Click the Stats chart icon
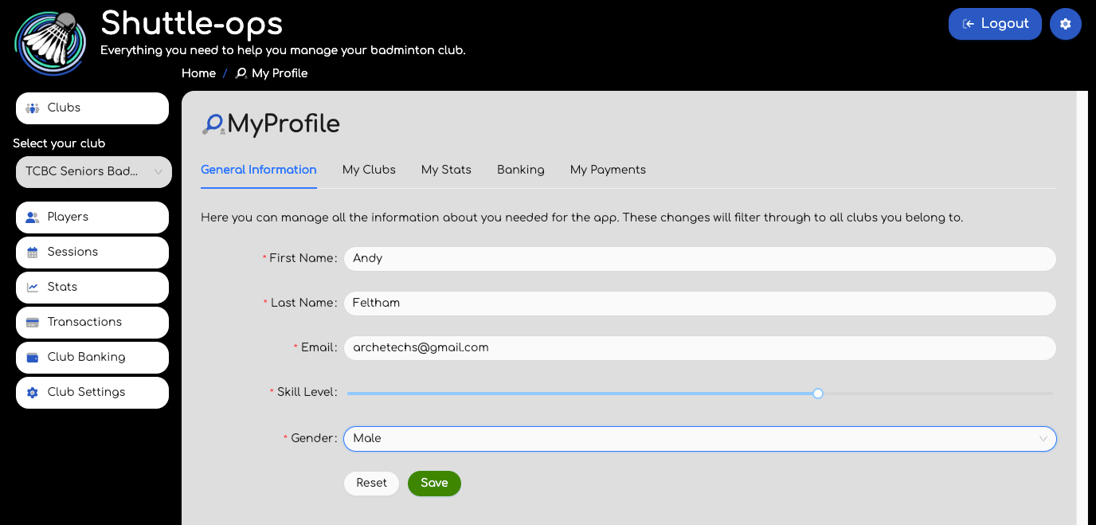The image size is (1096, 525). [x=33, y=288]
